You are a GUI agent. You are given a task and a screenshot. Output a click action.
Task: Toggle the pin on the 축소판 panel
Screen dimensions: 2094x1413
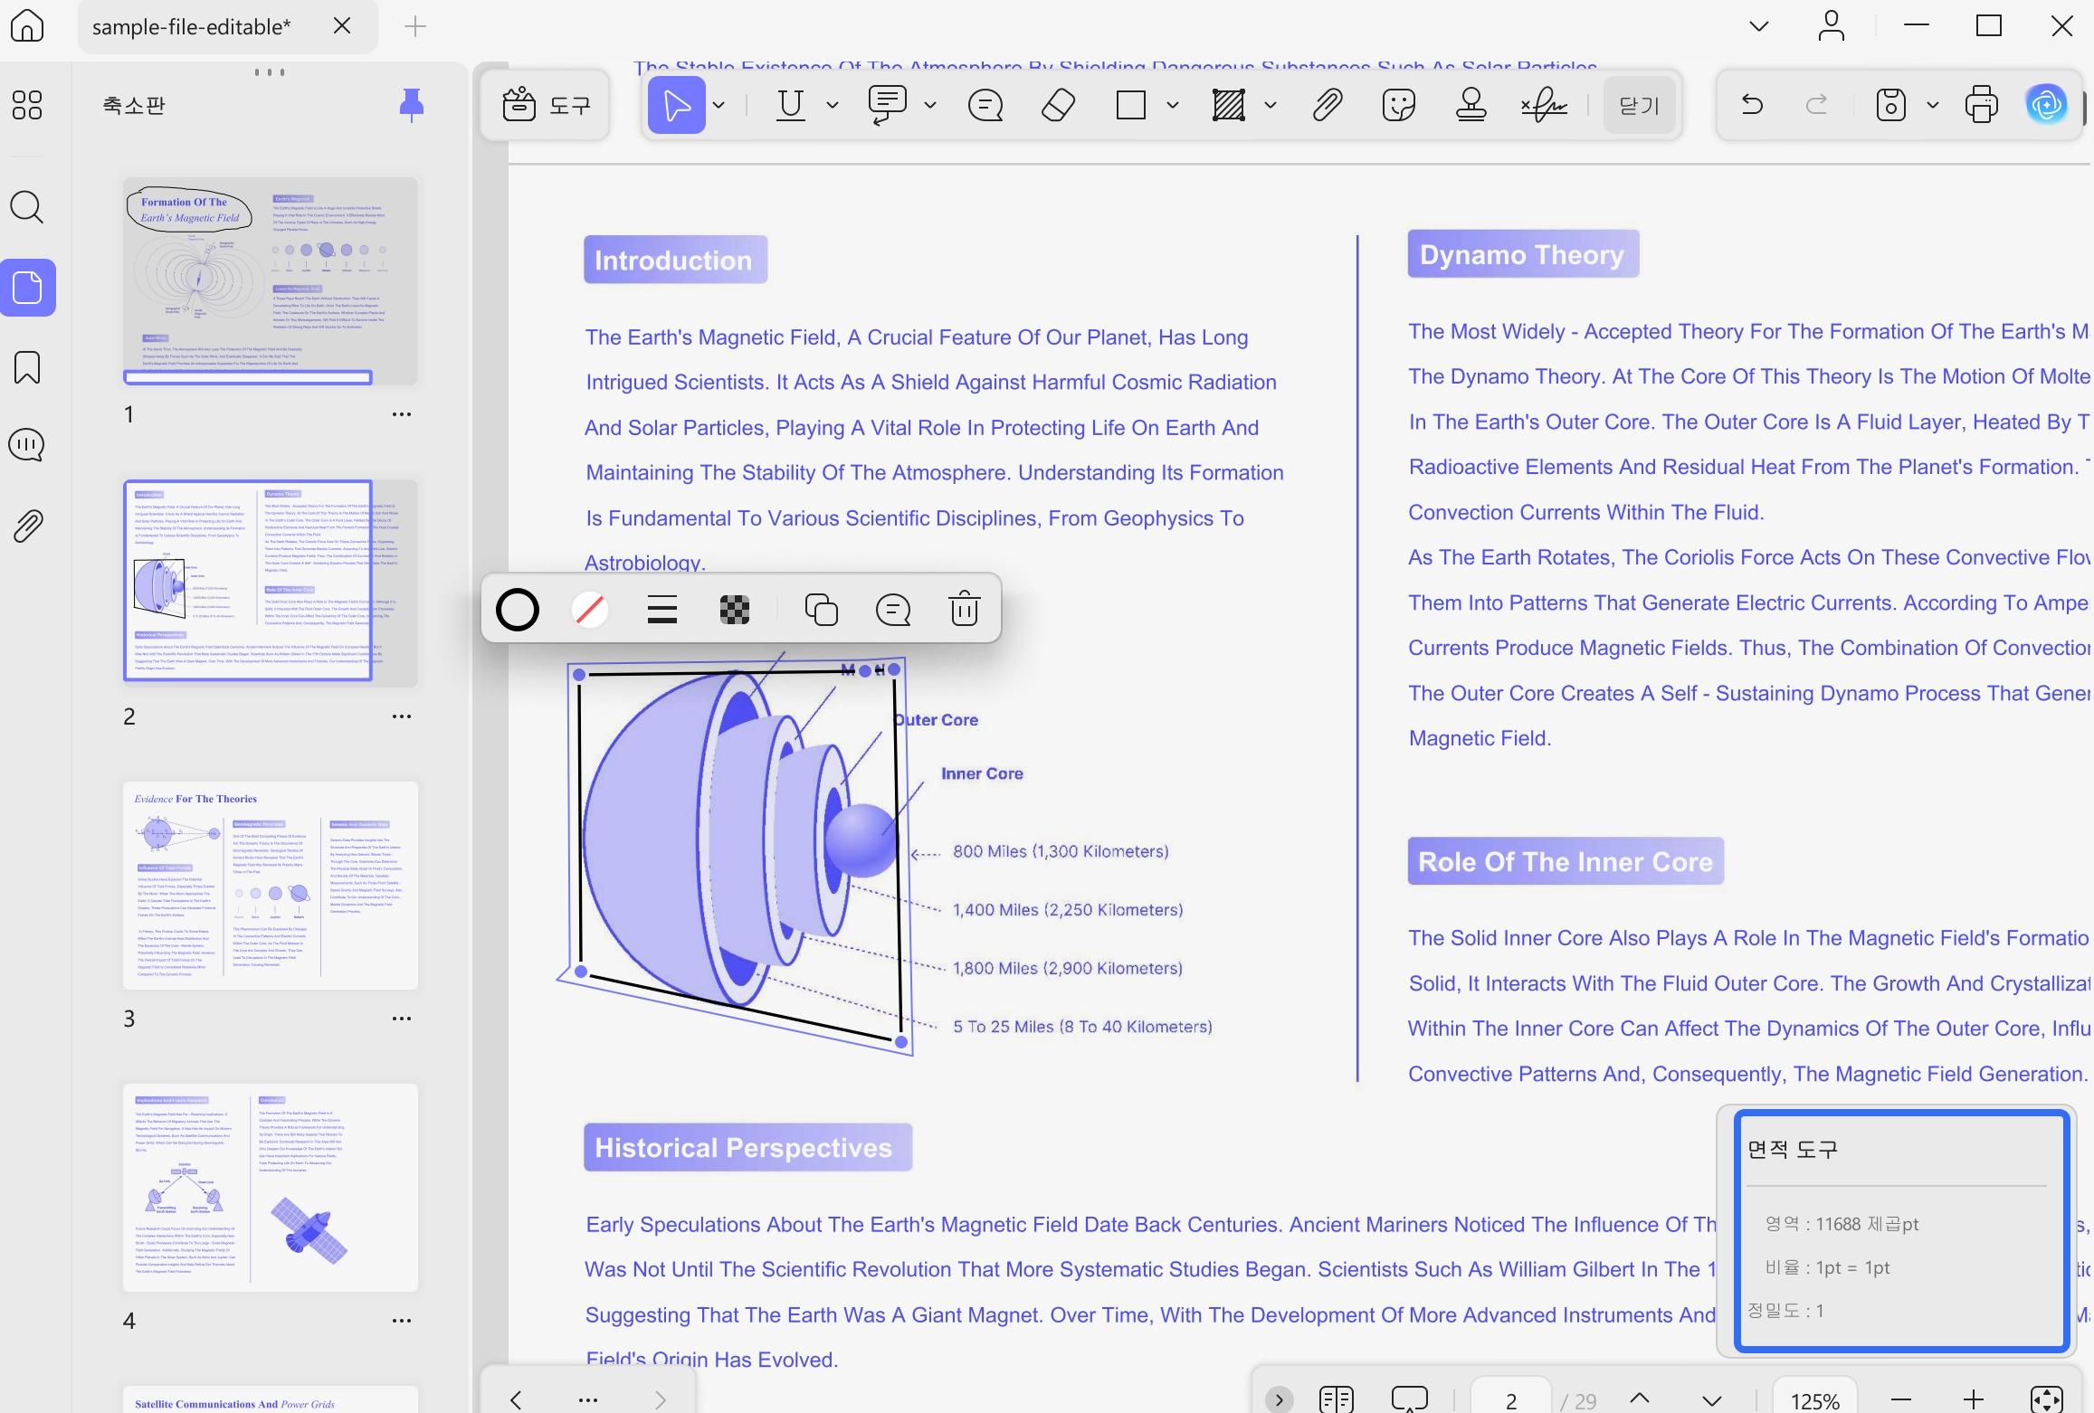[411, 105]
